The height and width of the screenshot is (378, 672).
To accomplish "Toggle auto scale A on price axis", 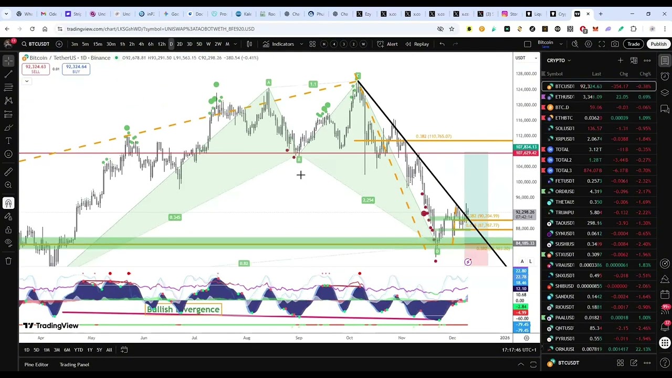I will tap(522, 261).
